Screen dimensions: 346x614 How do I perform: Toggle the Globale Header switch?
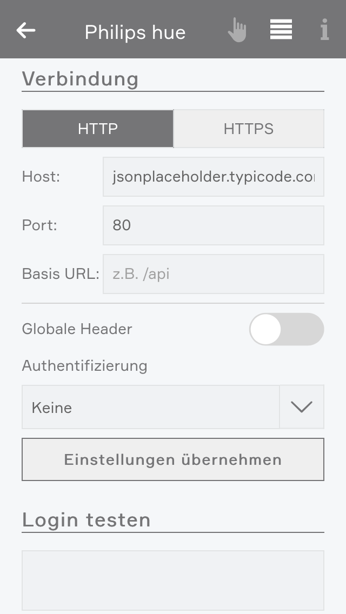[x=287, y=329]
